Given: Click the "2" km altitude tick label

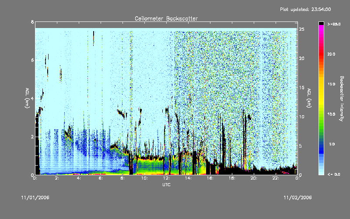Looking at the screenshot, I should tap(32, 137).
